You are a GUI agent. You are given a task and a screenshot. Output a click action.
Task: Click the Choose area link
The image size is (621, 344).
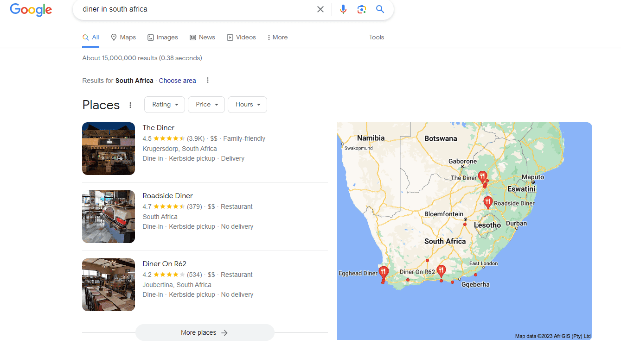click(x=177, y=80)
